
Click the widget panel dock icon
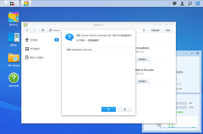(197, 53)
